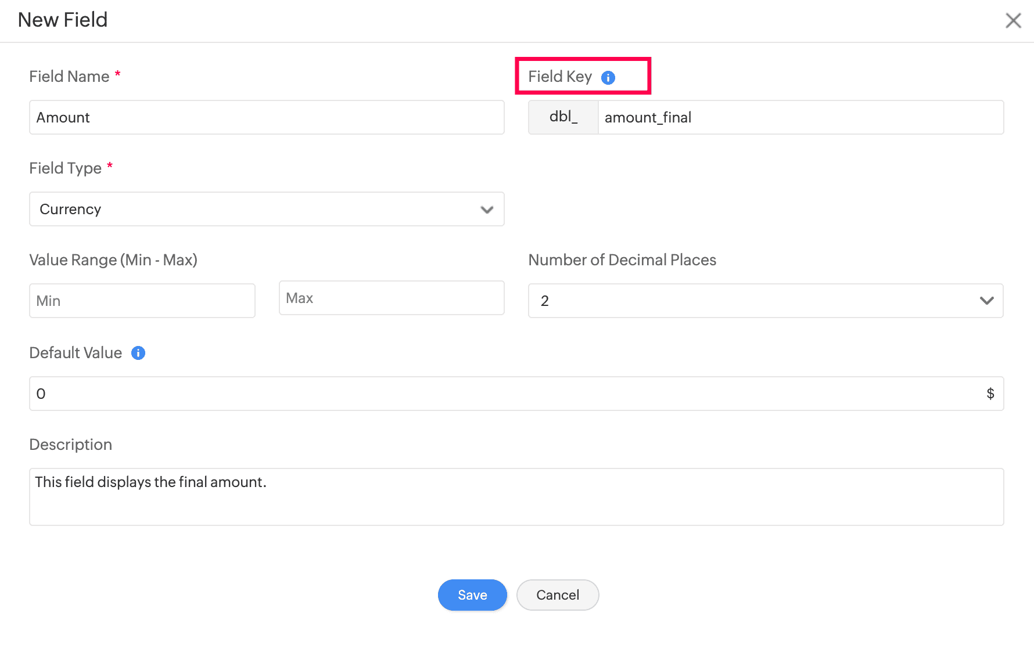Click the Max value input
Viewport: 1034px width, 649px height.
tap(391, 298)
